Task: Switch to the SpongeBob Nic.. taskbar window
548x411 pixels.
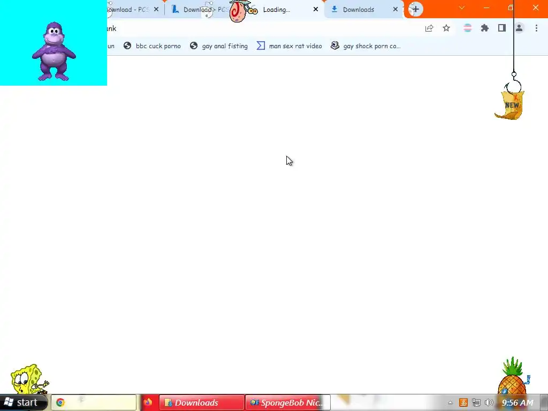Action: [287, 402]
